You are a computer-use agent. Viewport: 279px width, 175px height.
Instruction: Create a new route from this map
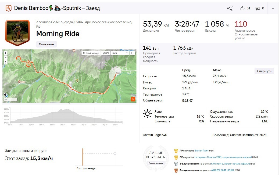click(91, 53)
